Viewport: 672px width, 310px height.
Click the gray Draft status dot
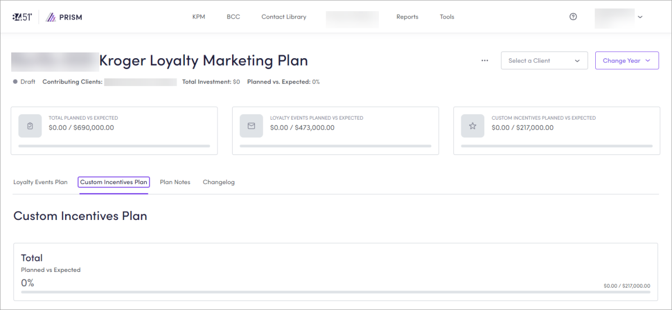(15, 82)
